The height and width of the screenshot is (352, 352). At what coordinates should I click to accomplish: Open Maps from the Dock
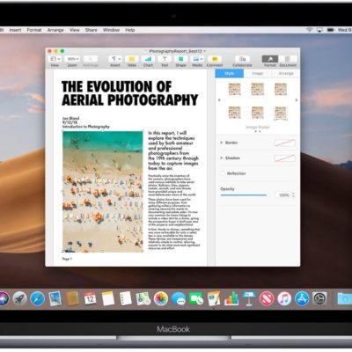(143, 299)
